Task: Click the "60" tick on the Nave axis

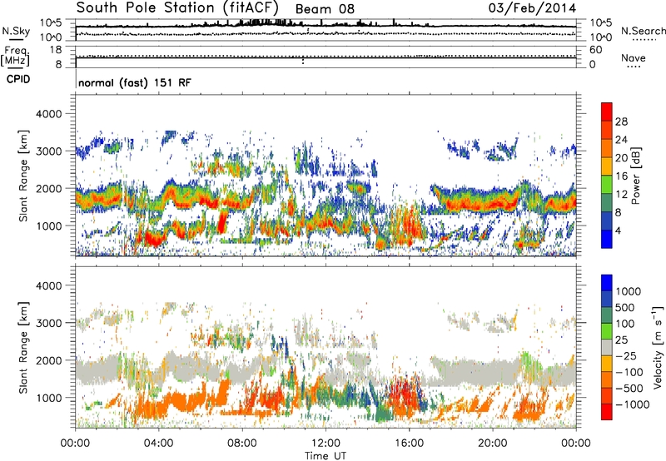Action: click(596, 50)
